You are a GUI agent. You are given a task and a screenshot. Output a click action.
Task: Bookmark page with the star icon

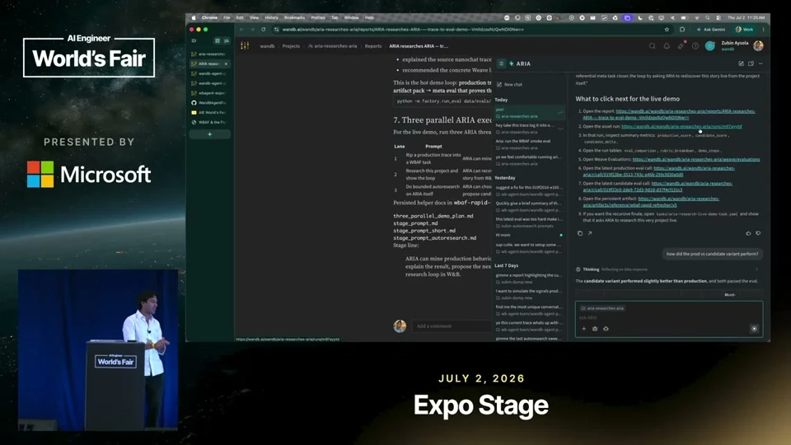pos(667,30)
